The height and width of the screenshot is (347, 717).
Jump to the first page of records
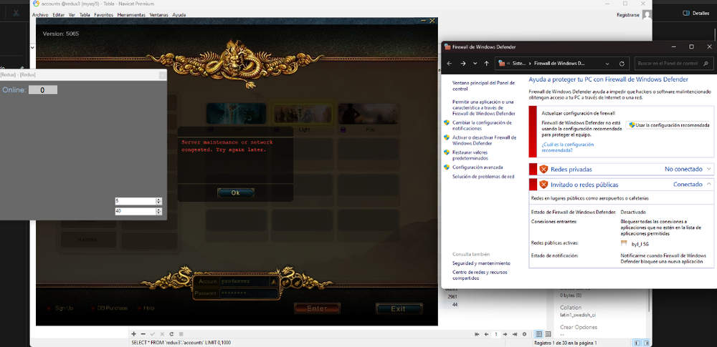[x=477, y=334]
